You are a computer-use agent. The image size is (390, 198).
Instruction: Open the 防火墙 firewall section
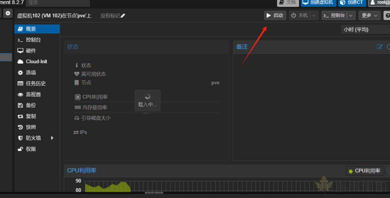37,138
